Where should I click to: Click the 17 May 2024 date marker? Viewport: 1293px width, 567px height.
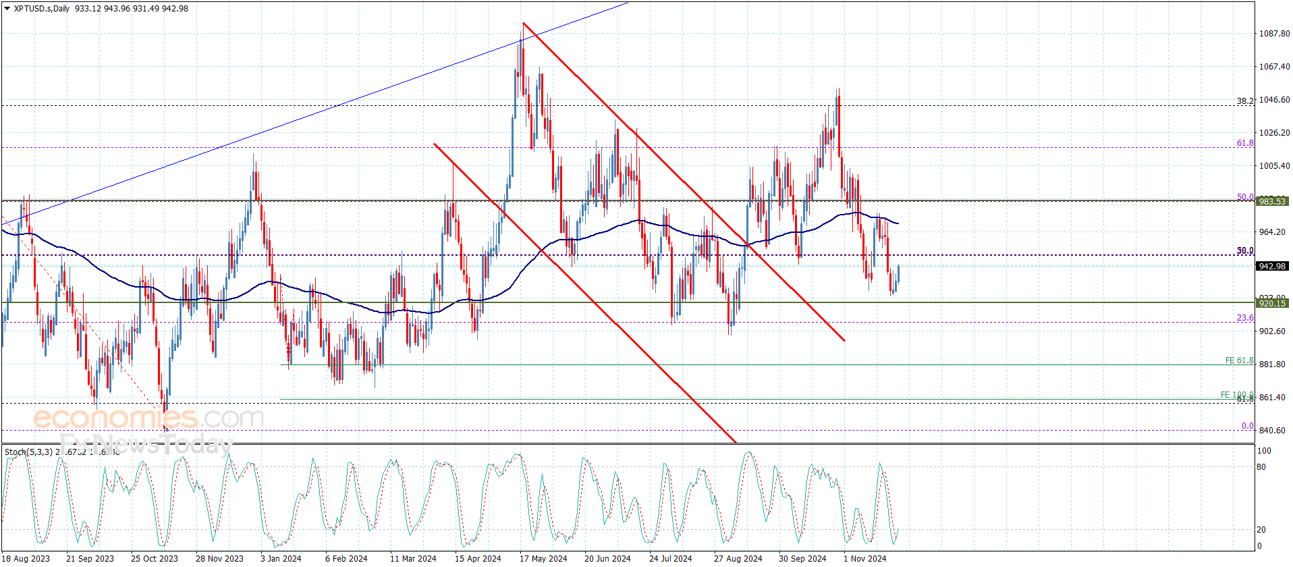click(543, 558)
